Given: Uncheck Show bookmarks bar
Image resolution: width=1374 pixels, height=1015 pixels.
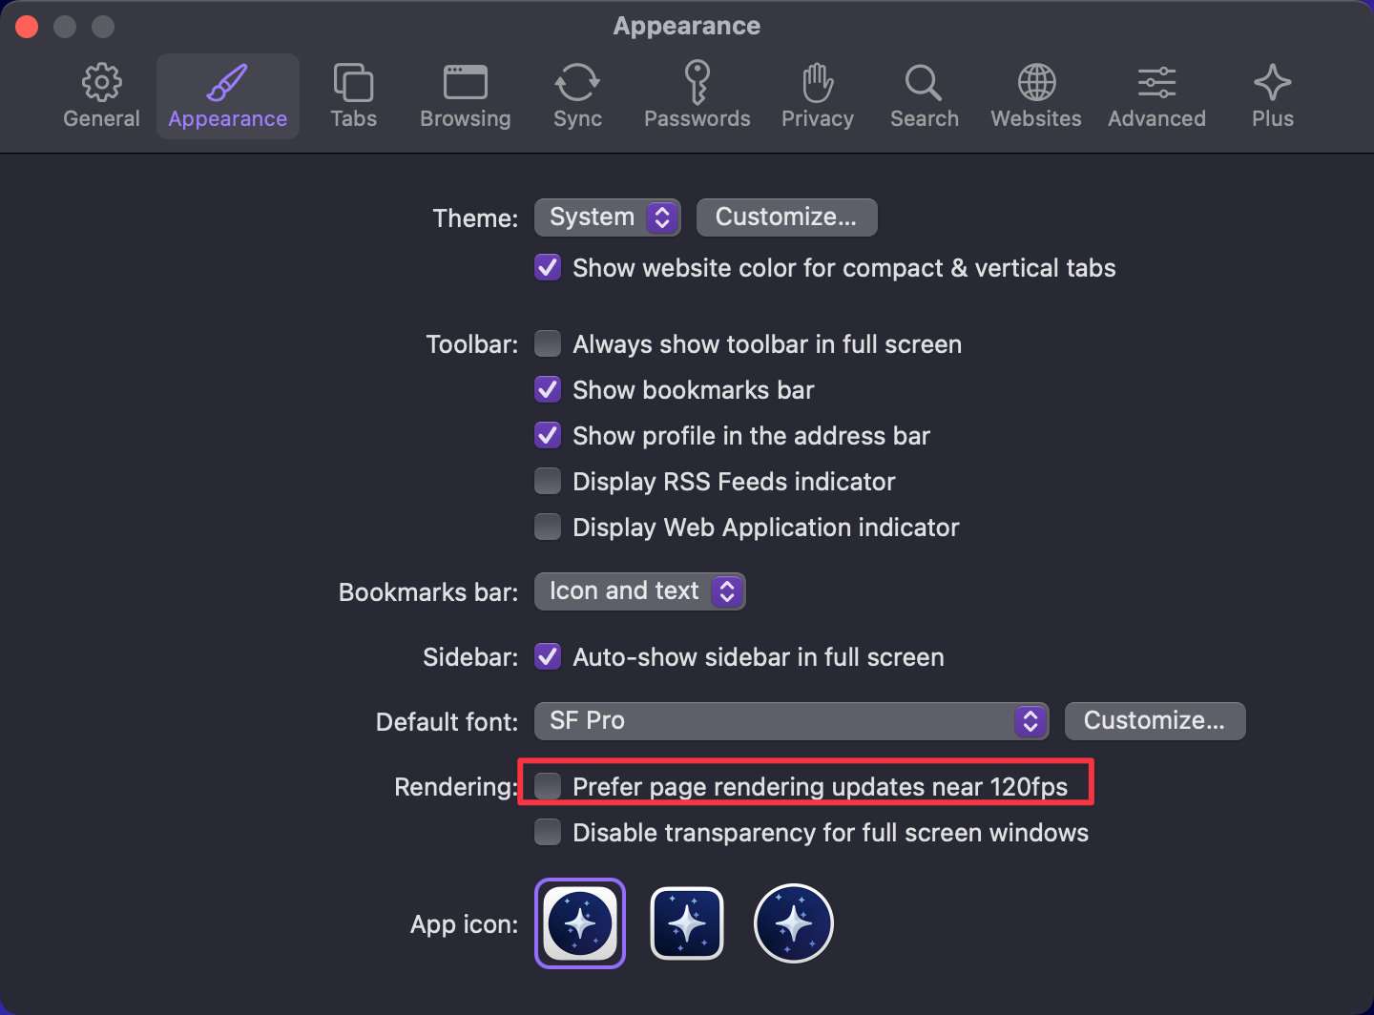Looking at the screenshot, I should click(548, 389).
